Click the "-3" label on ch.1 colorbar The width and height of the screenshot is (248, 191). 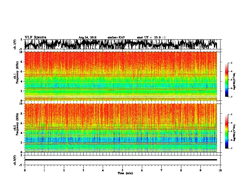tap(231, 63)
